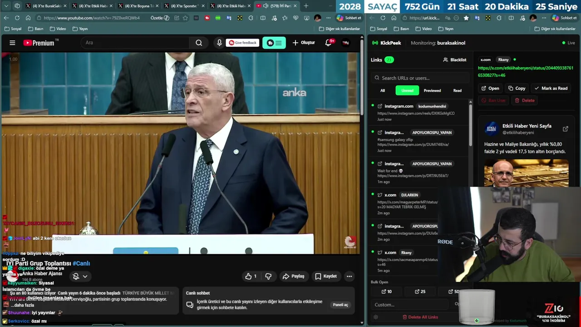Image resolution: width=581 pixels, height=327 pixels.
Task: Save video with 'Kaydet' button
Action: coord(326,276)
